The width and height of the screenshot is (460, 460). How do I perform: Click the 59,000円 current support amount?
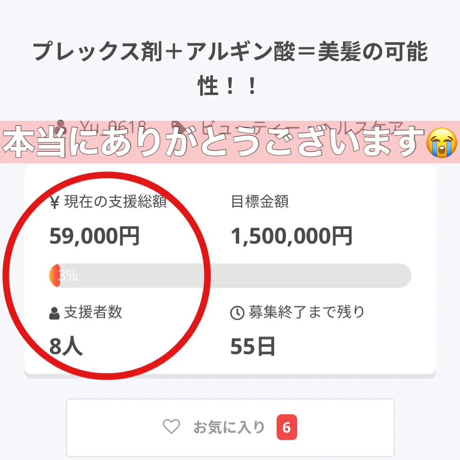(95, 237)
